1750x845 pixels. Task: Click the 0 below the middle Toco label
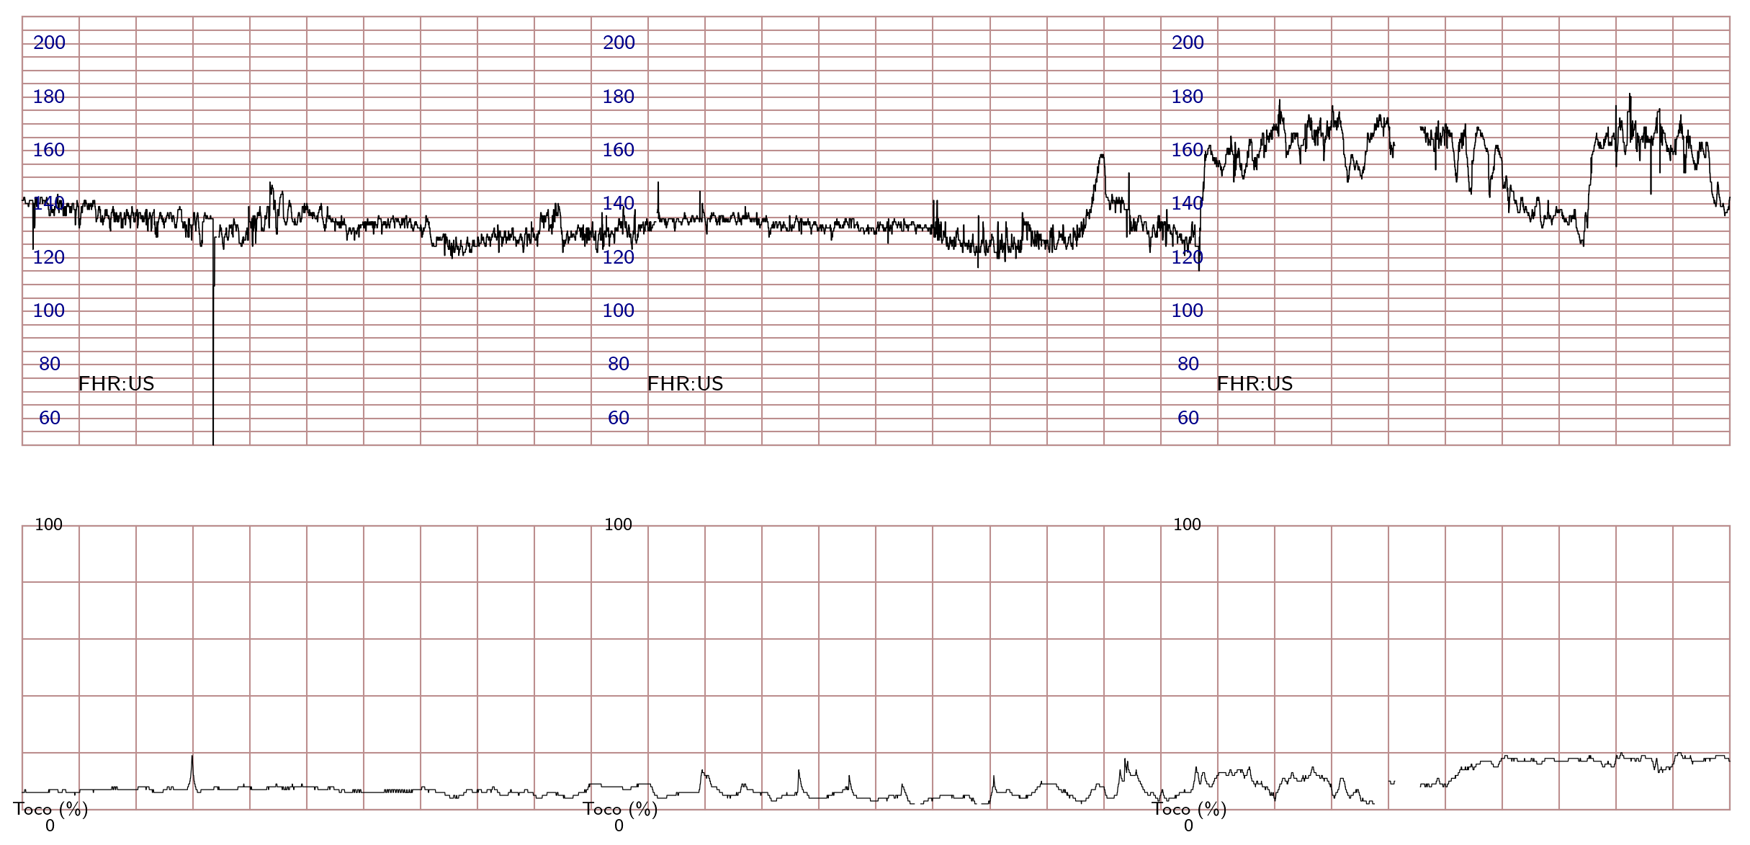click(619, 826)
